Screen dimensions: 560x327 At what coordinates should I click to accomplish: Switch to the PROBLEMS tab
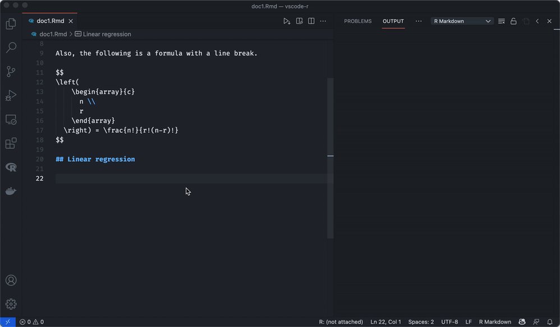click(357, 21)
